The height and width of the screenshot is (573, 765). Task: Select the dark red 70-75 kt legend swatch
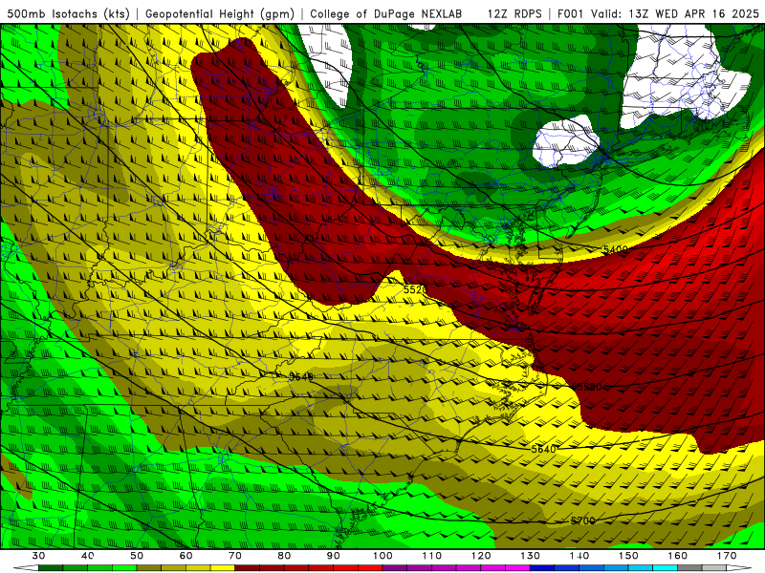(248, 568)
